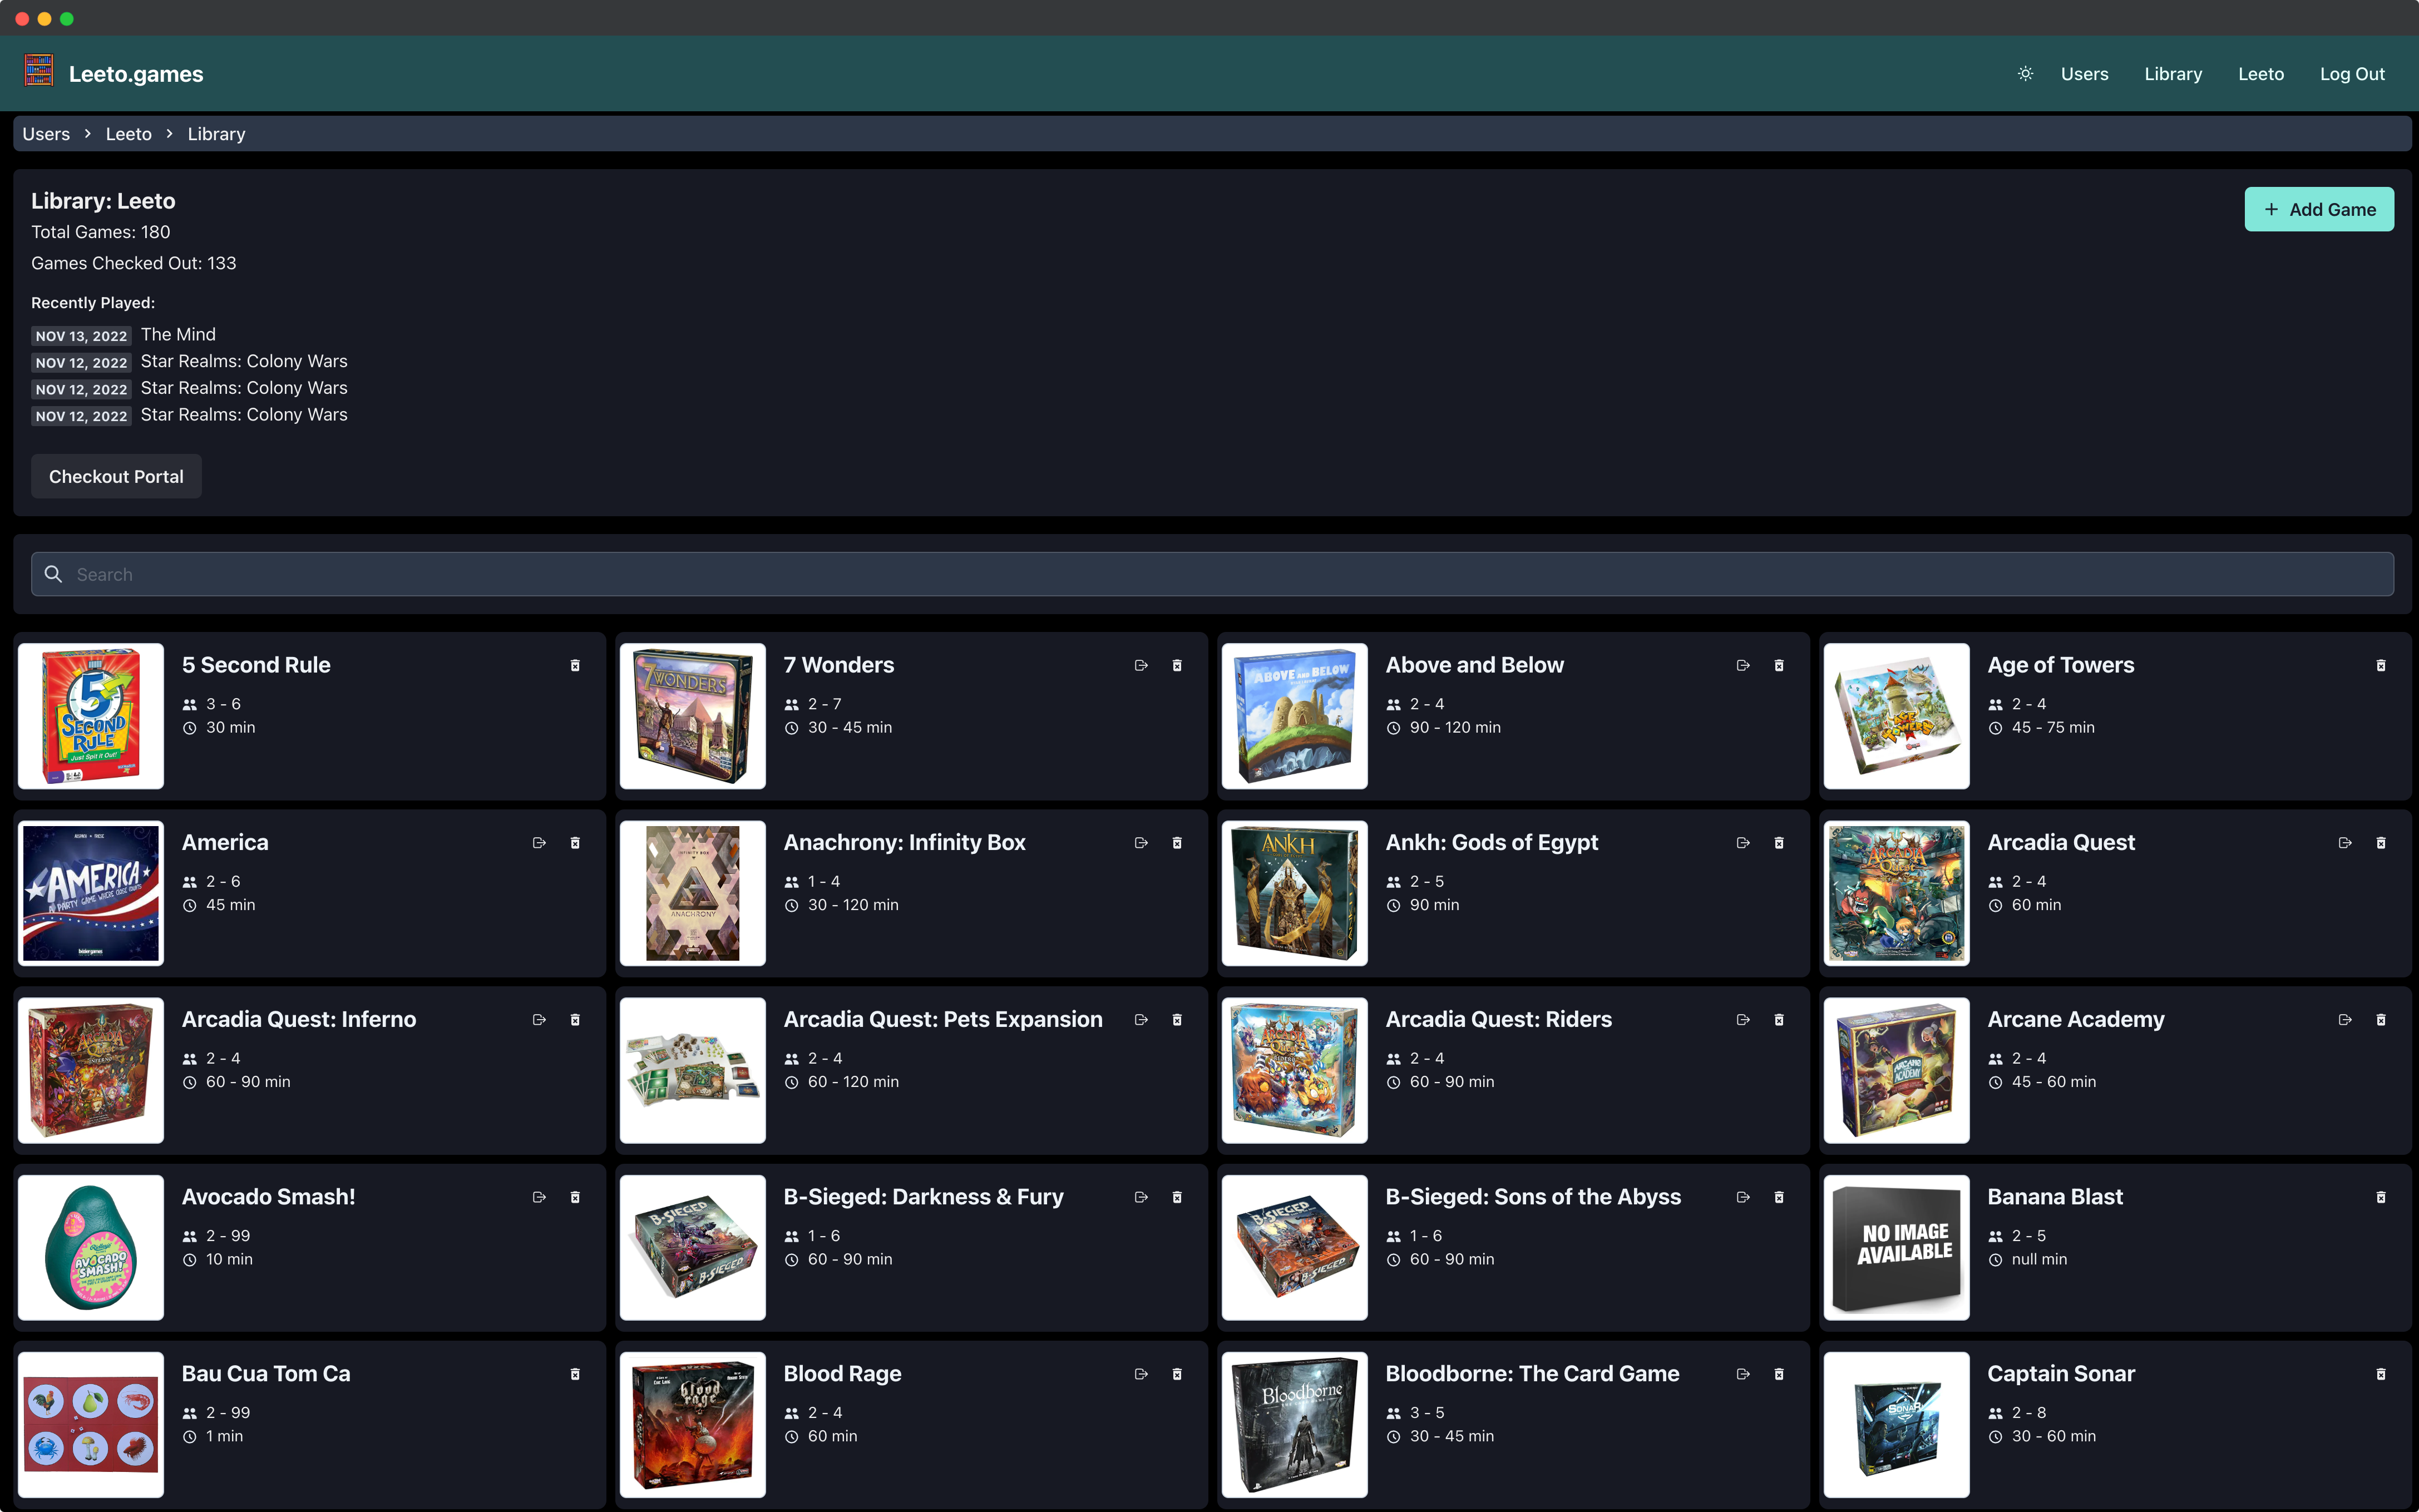Delete B-Sieged: Darkness & Fury
The width and height of the screenshot is (2419, 1512).
click(1177, 1198)
